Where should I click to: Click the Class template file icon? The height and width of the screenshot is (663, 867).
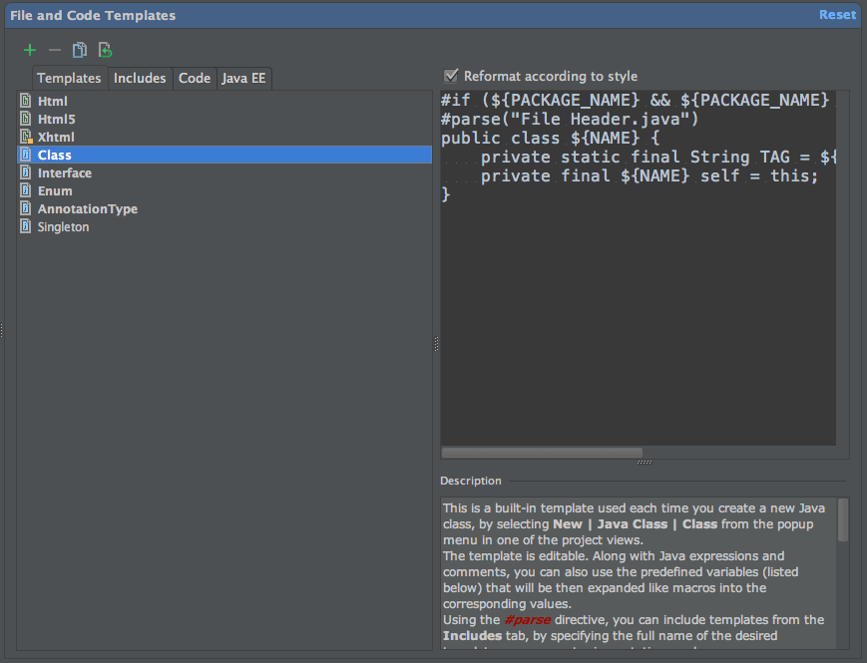[x=25, y=155]
